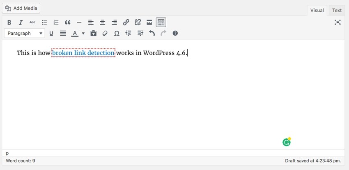This screenshot has height=170, width=349.
Task: Justify the text alignment
Action: [x=63, y=33]
